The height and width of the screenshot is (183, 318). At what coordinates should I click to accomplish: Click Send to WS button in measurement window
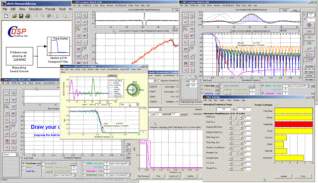coord(174,176)
